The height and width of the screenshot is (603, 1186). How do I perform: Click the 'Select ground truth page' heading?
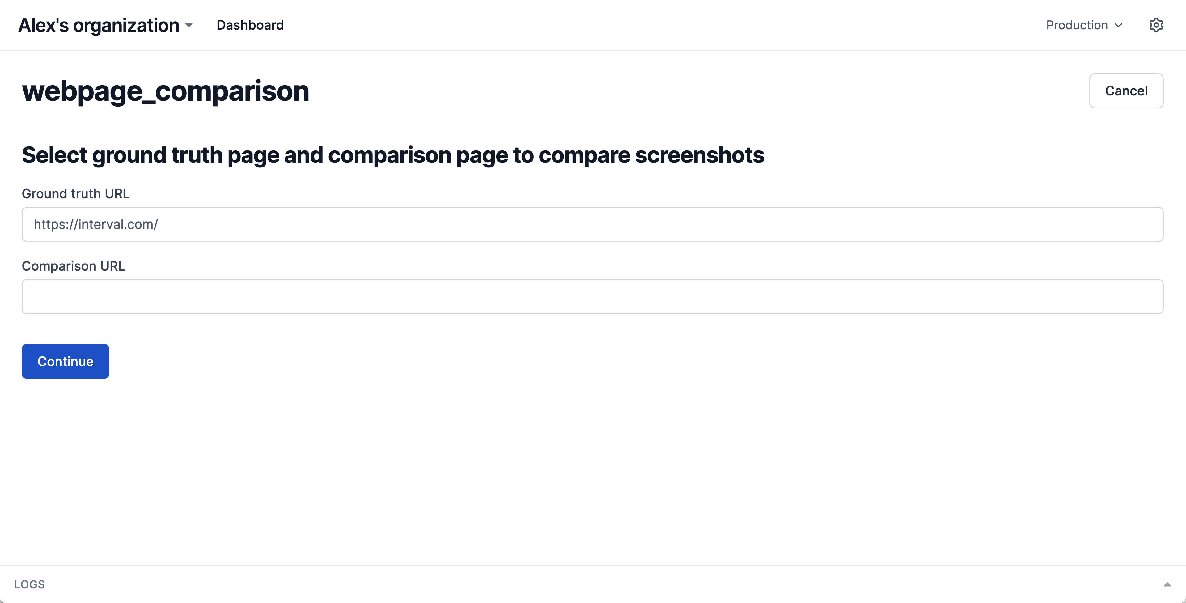(x=392, y=155)
